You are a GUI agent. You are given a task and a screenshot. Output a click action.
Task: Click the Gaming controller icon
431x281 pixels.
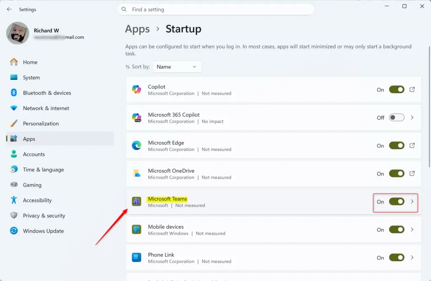click(14, 185)
